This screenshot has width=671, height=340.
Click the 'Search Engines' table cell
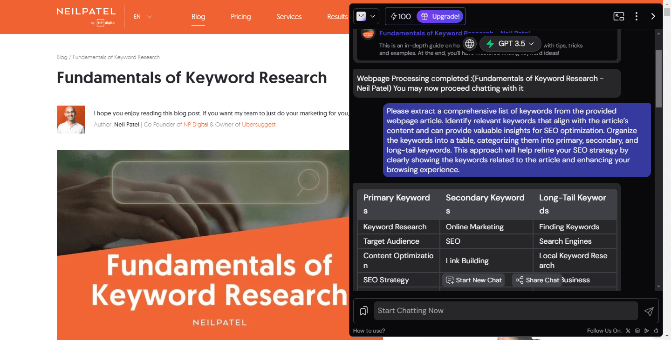575,241
